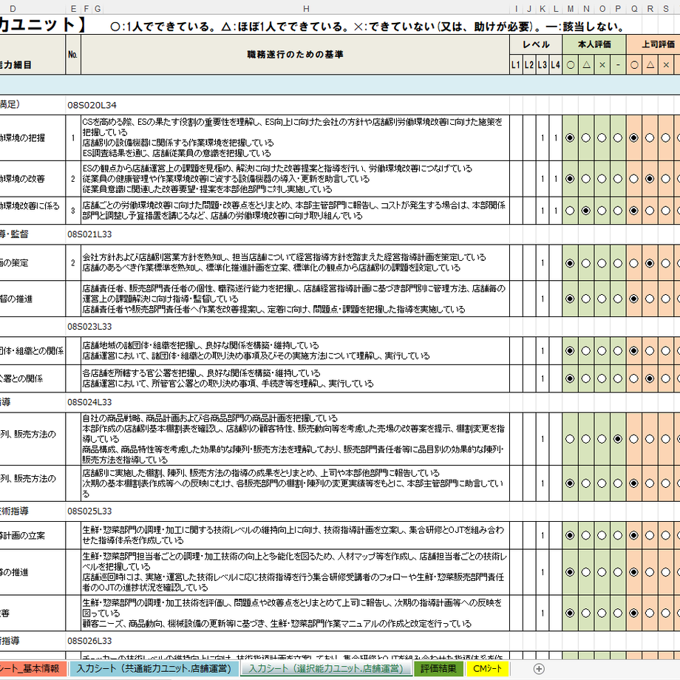
Task: Select 本人評価 ○ for 自社の商品戦略 row
Action: click(570, 439)
